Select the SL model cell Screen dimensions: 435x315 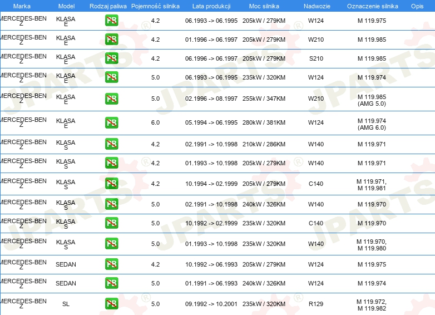click(66, 304)
